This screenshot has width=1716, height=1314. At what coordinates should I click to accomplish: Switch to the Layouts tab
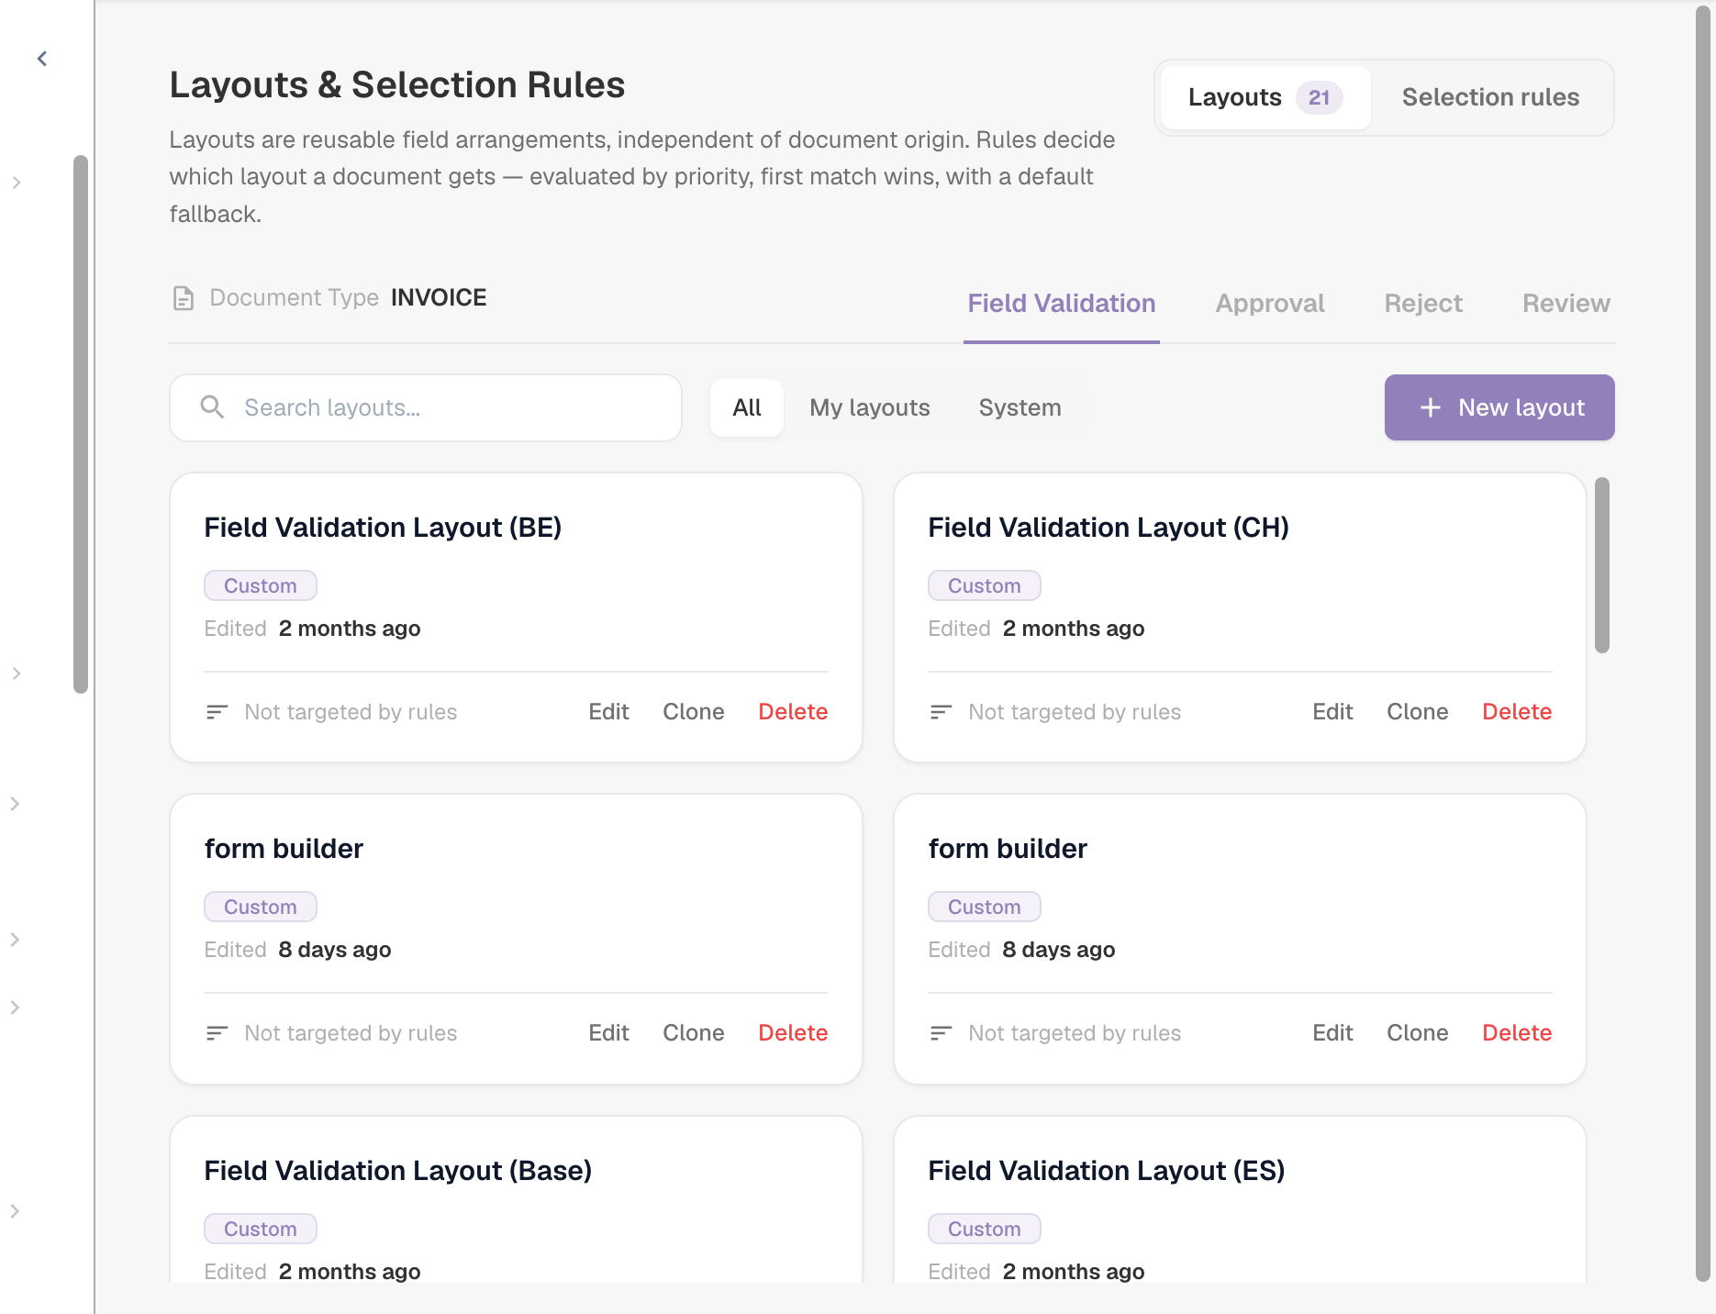point(1265,97)
